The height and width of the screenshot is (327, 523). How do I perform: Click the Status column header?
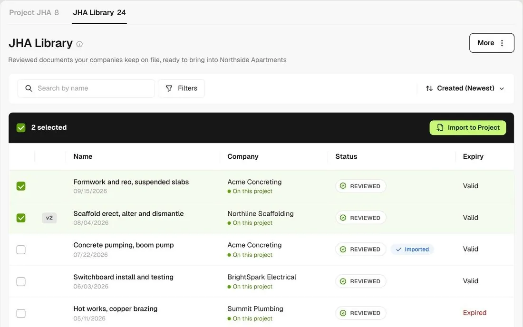click(346, 156)
